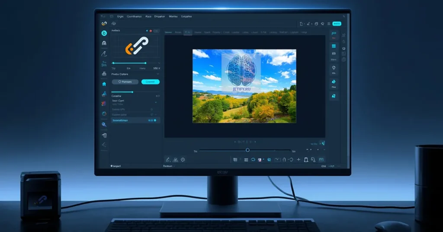Select the pen tool in left sidebar
Viewport: 443px width, 232px height.
[104, 53]
